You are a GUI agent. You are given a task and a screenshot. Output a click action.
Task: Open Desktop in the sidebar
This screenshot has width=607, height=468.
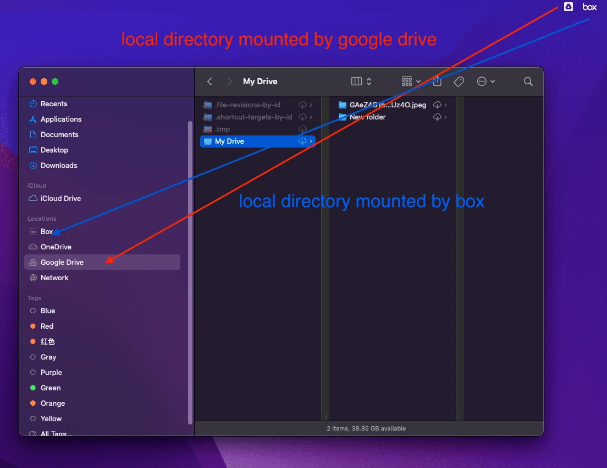103,150
